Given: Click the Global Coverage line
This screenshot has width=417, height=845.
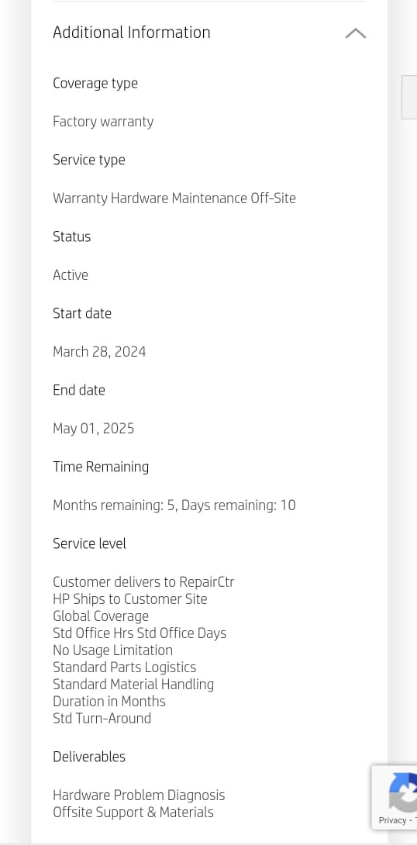Looking at the screenshot, I should 101,616.
